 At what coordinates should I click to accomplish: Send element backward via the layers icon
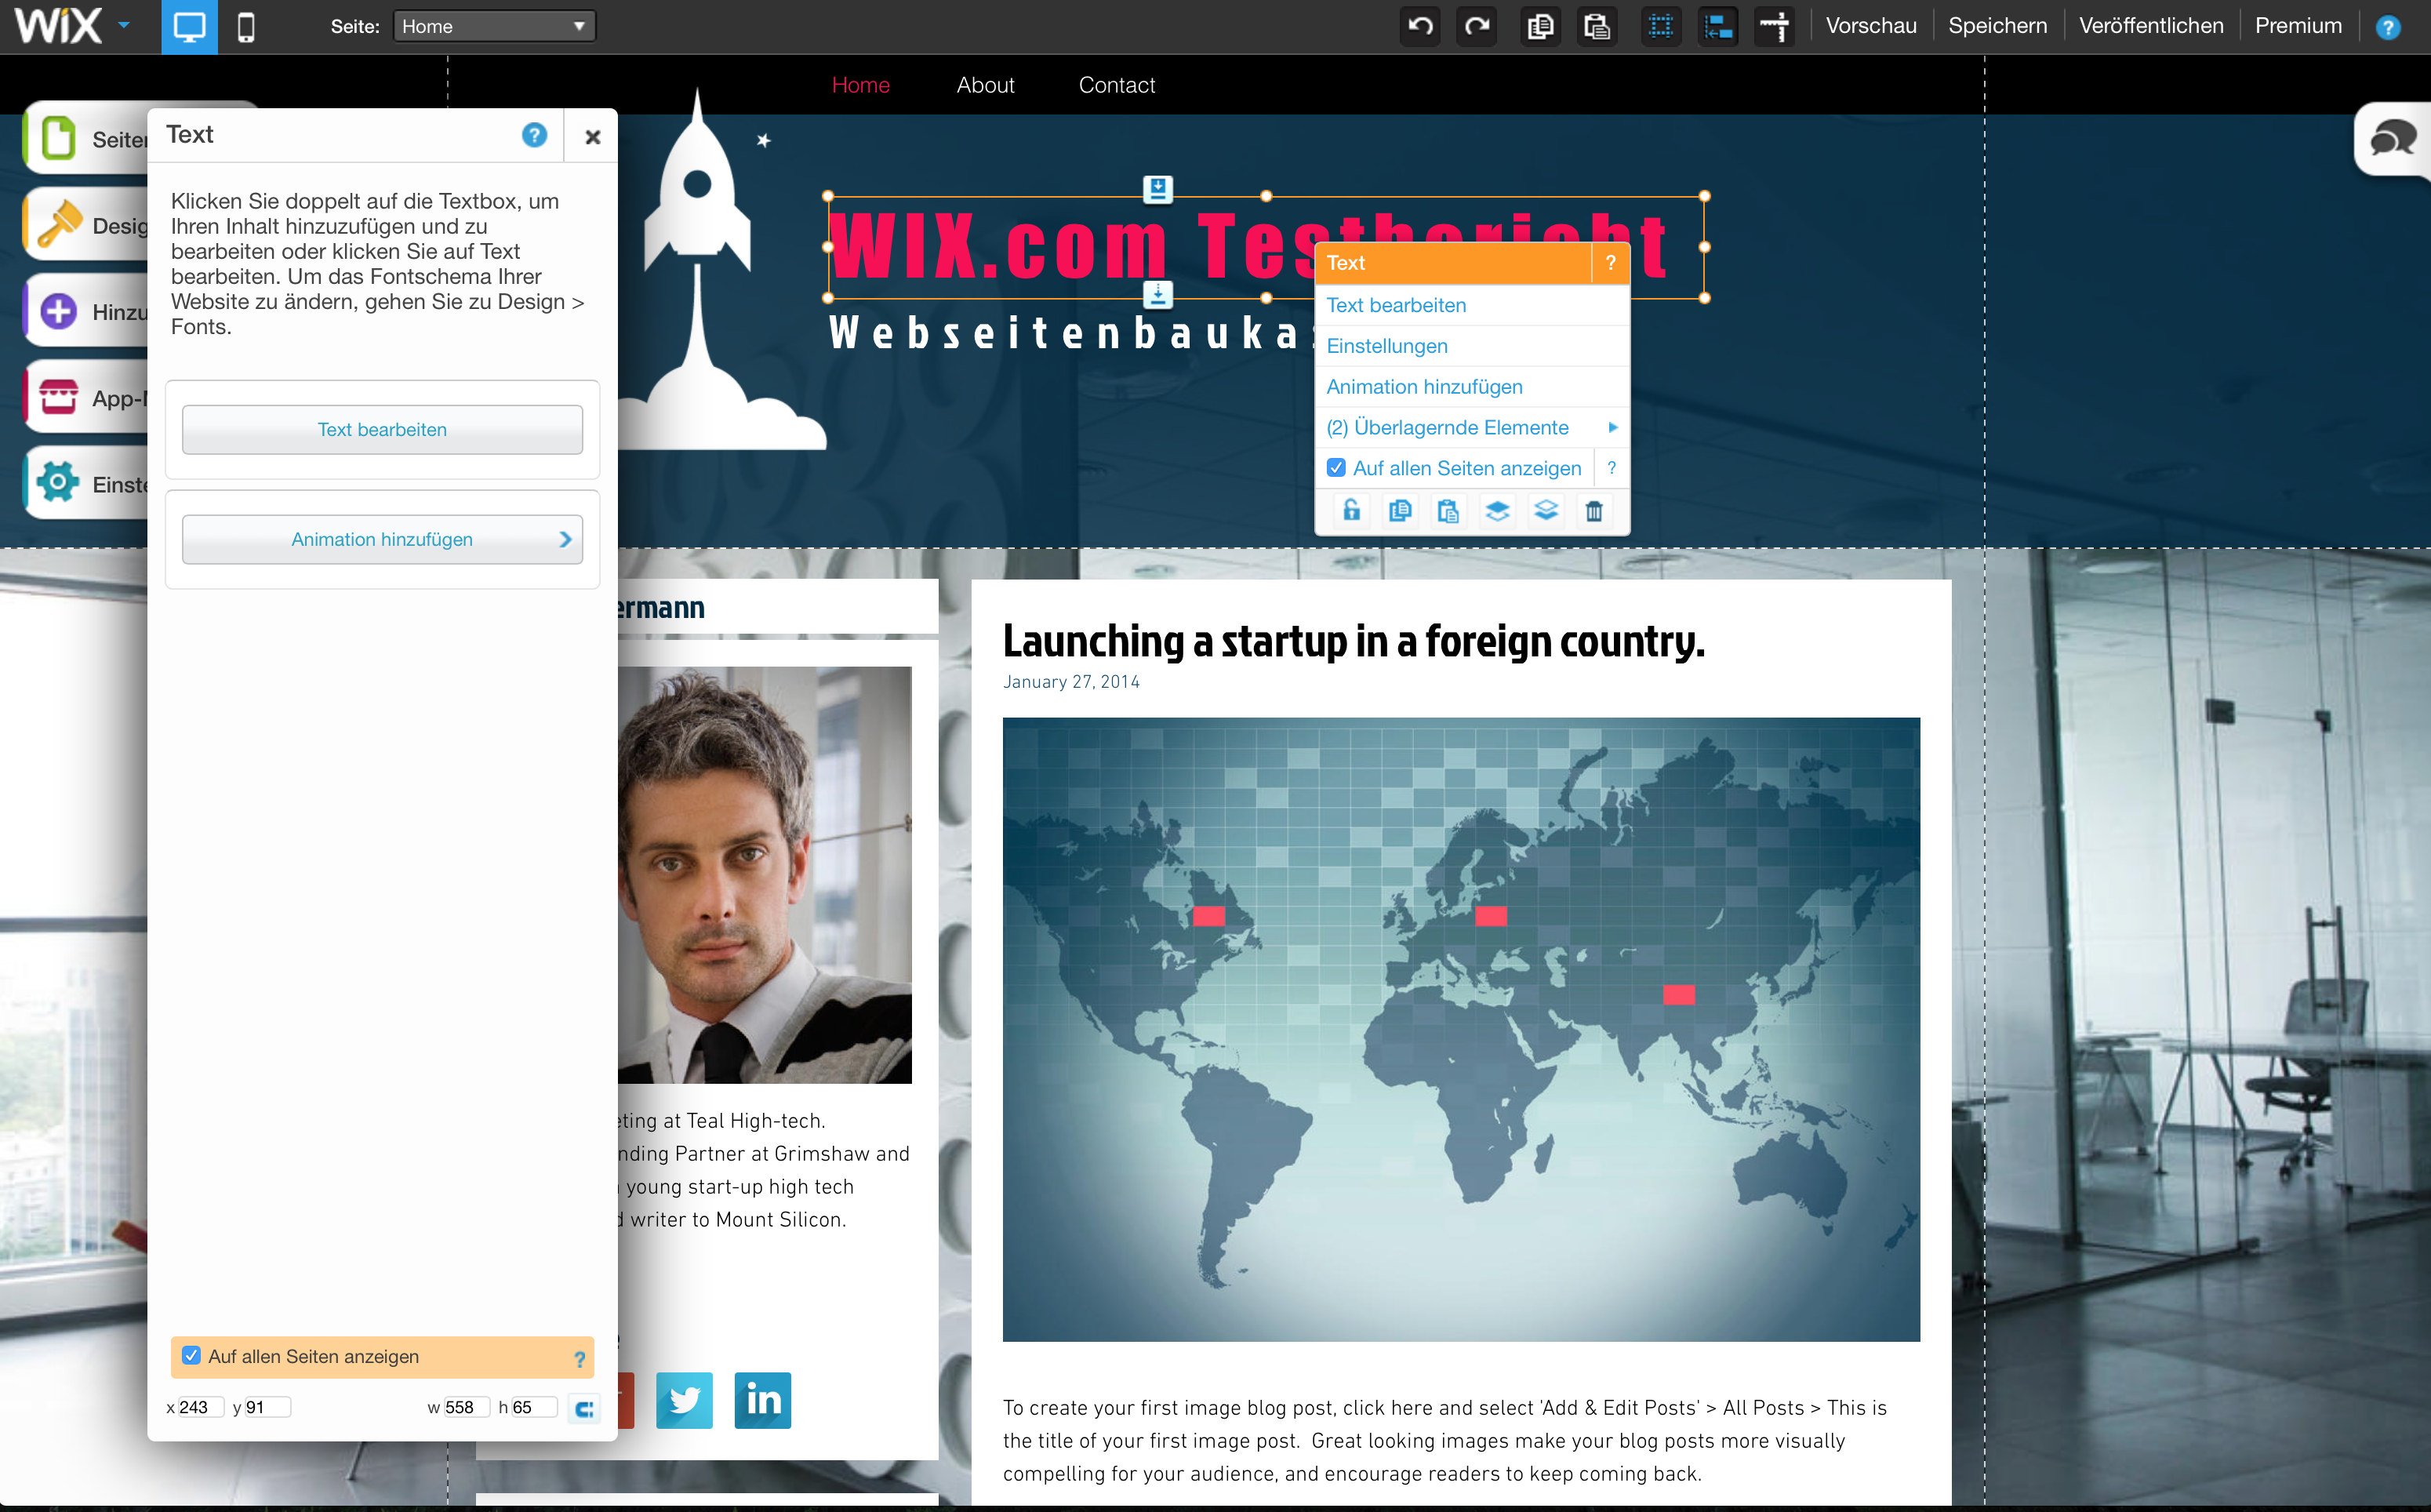click(x=1546, y=511)
